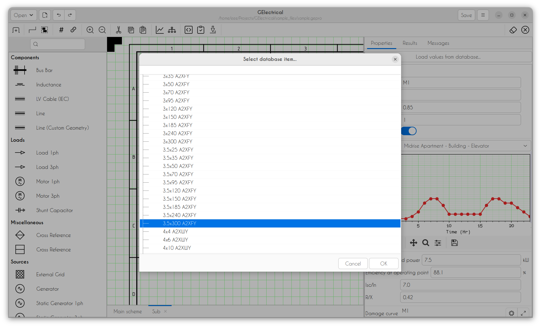Click the graph zoom magnifier icon
This screenshot has width=541, height=327.
click(x=426, y=243)
